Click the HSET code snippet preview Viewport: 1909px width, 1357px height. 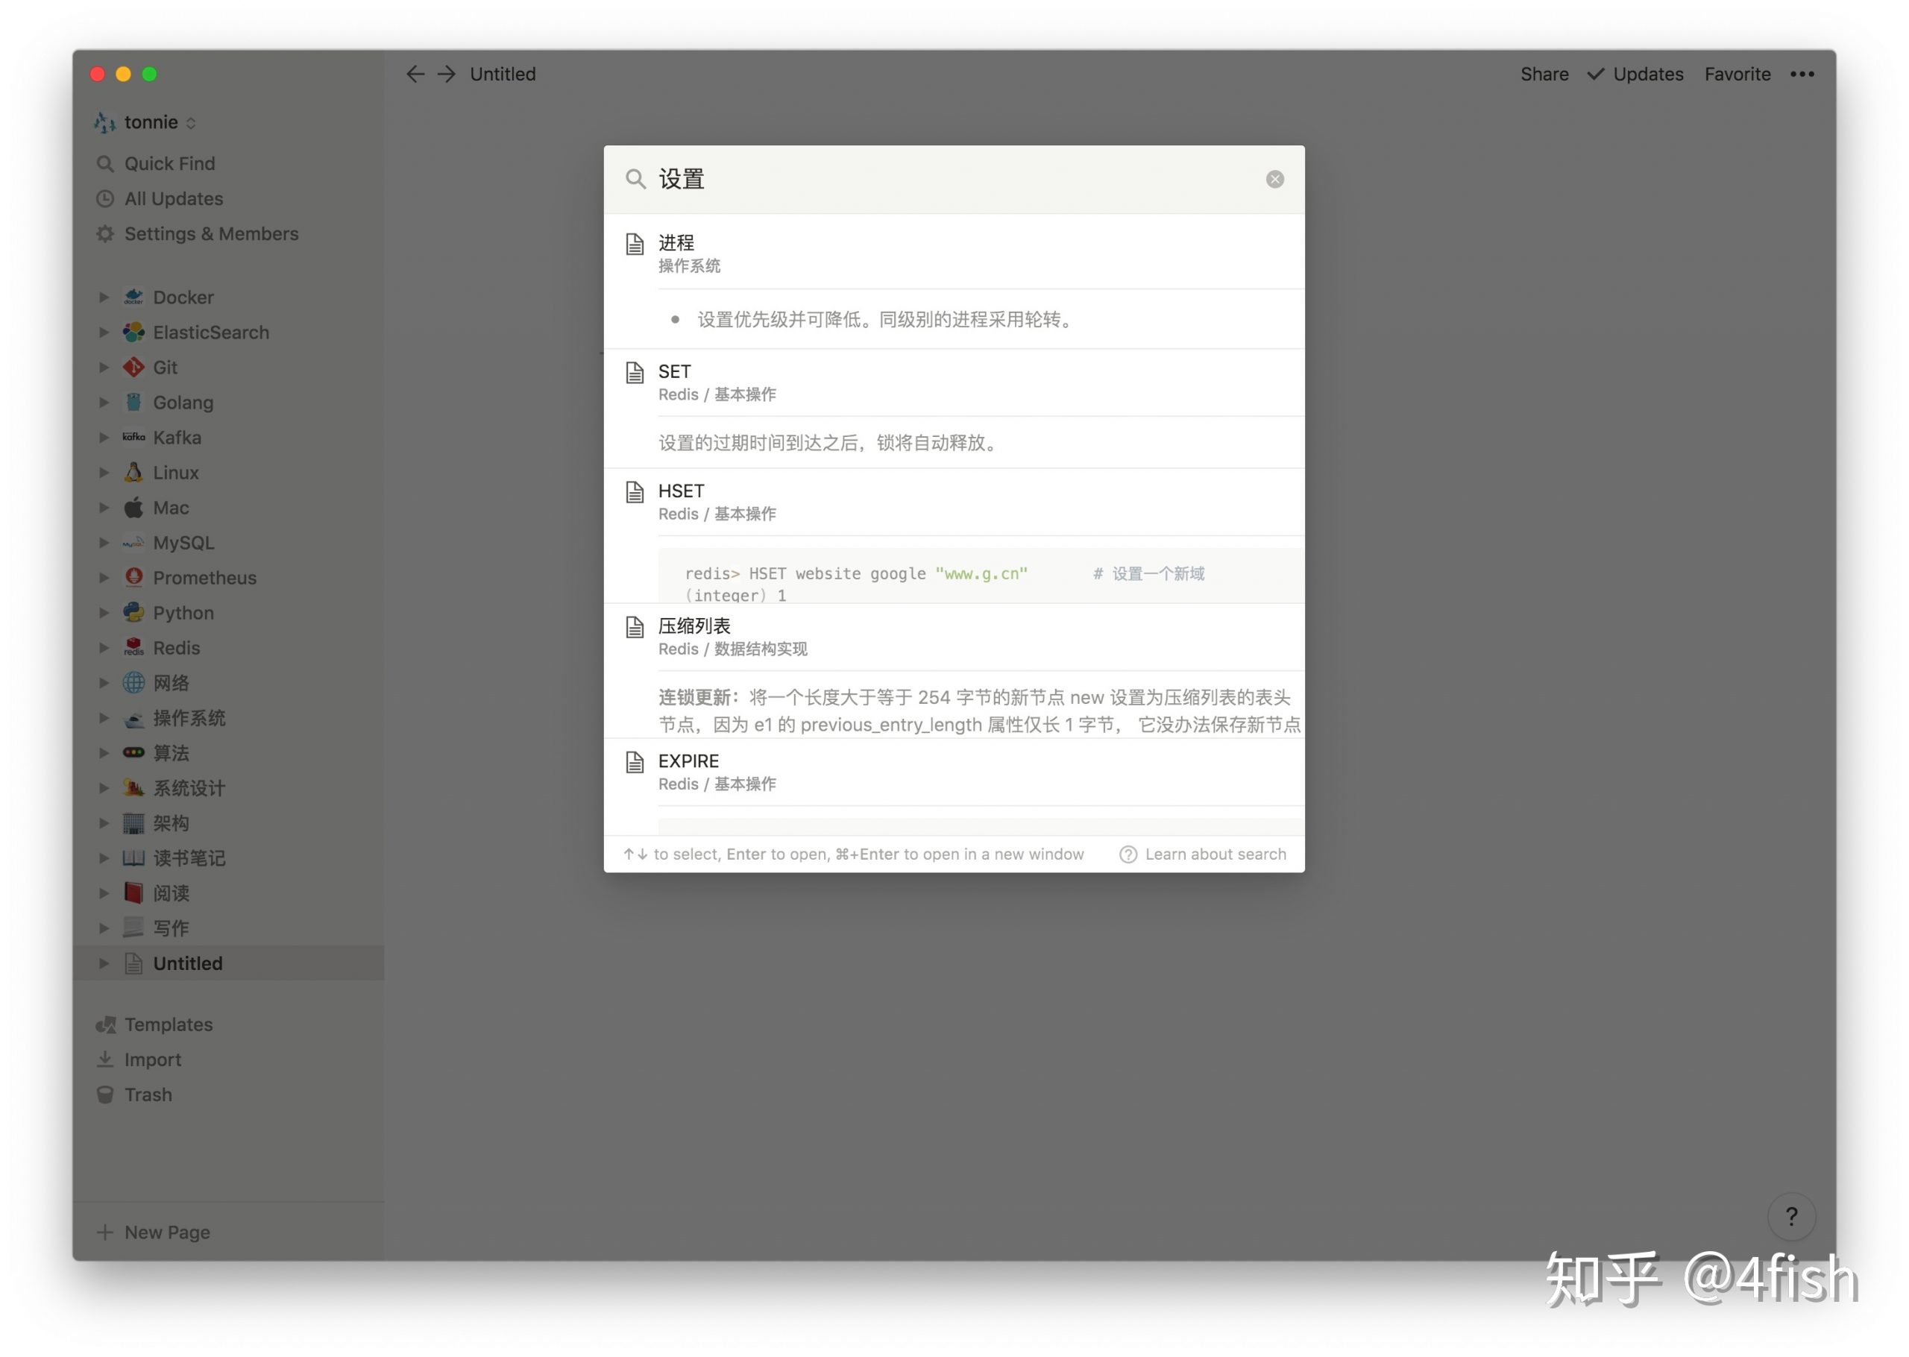981,576
